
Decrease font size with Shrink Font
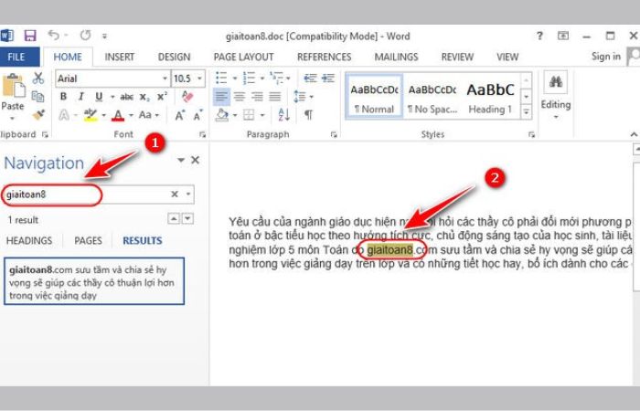click(x=198, y=115)
